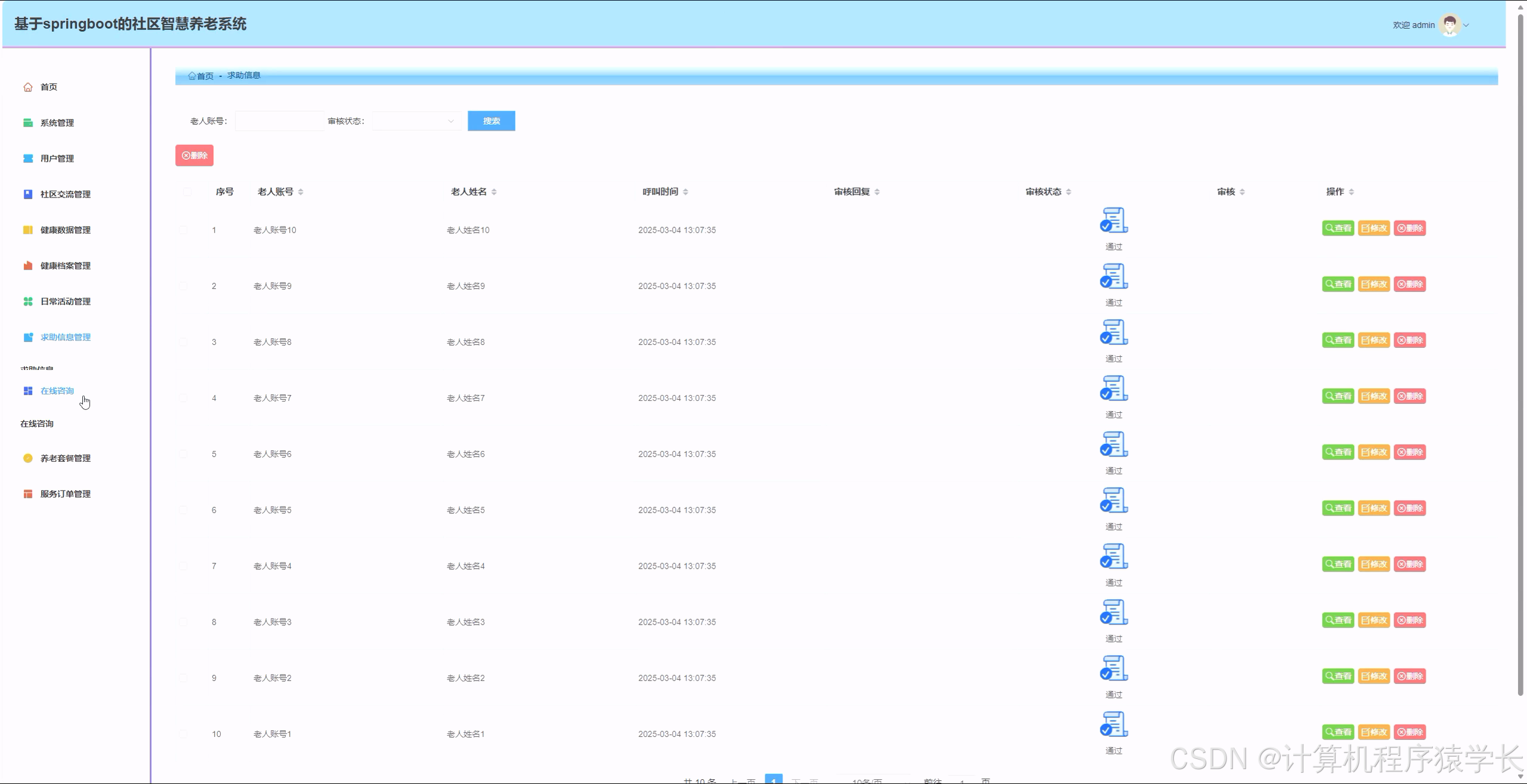Click the 日常活动管理 green clover icon
Image resolution: width=1527 pixels, height=784 pixels.
click(x=28, y=302)
